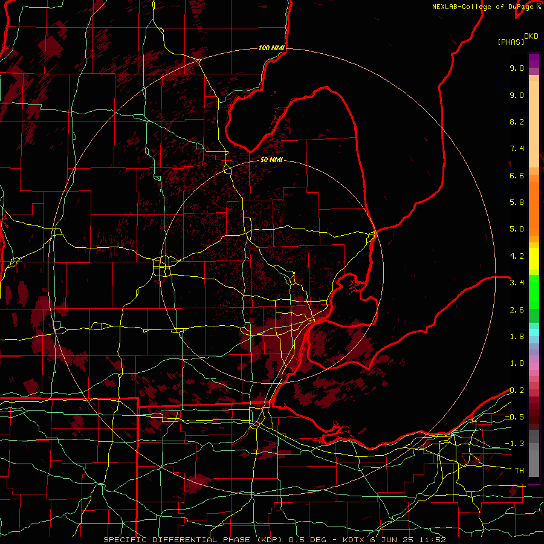Click the -0.5 scale value
The height and width of the screenshot is (544, 544).
[x=514, y=417]
